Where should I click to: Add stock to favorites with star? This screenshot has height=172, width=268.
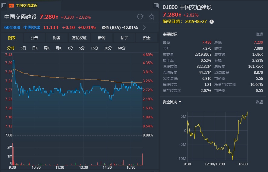(x=152, y=17)
